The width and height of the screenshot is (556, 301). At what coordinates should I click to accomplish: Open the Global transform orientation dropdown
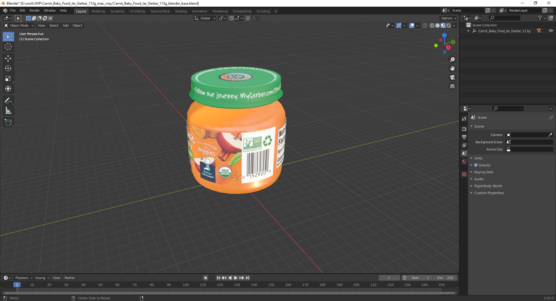pyautogui.click(x=205, y=18)
